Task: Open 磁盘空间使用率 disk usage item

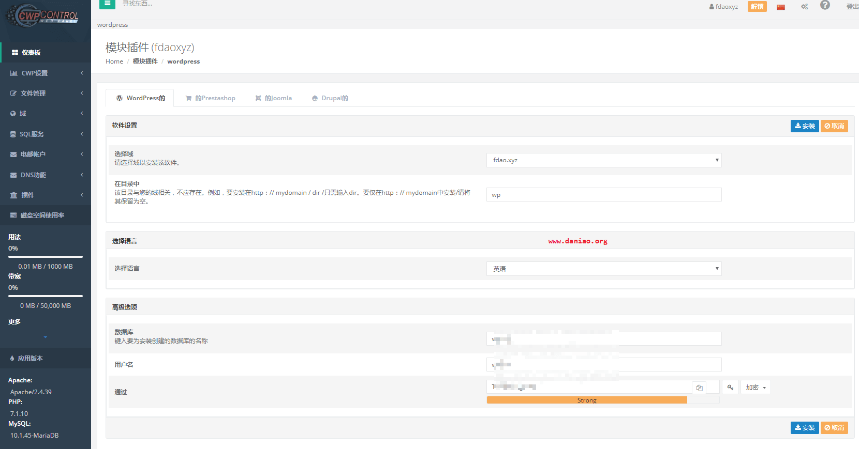Action: point(46,215)
